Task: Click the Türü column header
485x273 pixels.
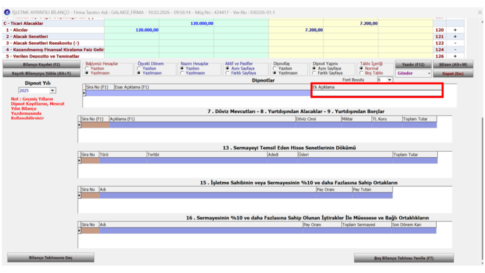Action: 123,155
